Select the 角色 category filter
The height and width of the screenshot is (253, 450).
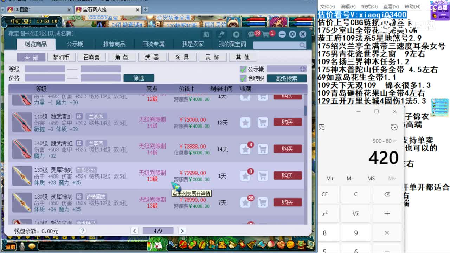pos(122,57)
